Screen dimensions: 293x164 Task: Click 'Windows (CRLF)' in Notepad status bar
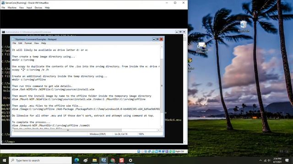98,134
